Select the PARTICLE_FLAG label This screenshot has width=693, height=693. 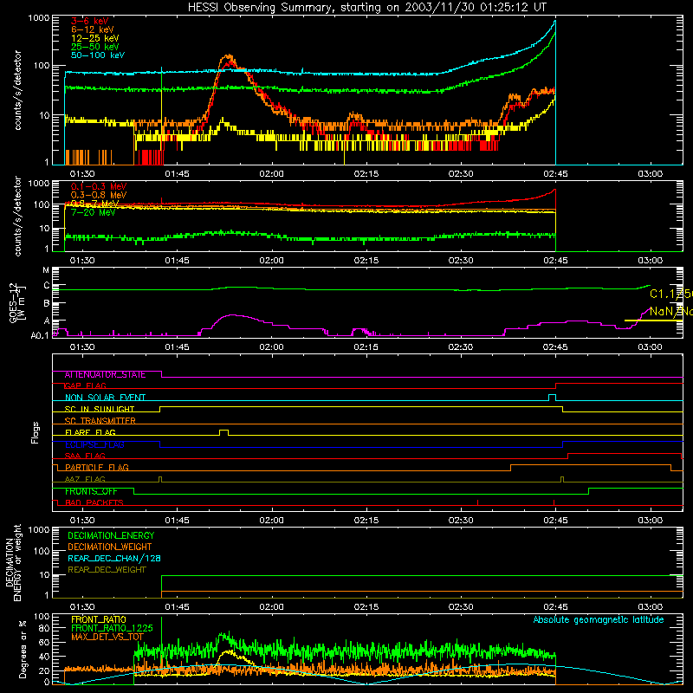(x=97, y=468)
